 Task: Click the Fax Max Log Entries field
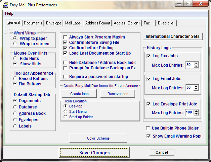190,65
